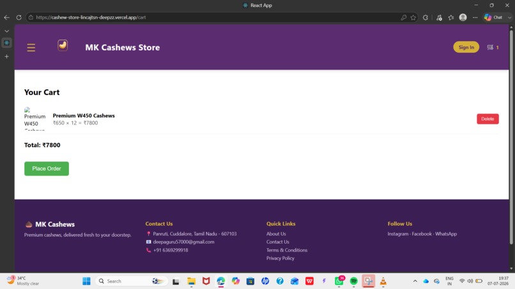Click the green Place Order button
This screenshot has height=289, width=515.
pos(47,168)
